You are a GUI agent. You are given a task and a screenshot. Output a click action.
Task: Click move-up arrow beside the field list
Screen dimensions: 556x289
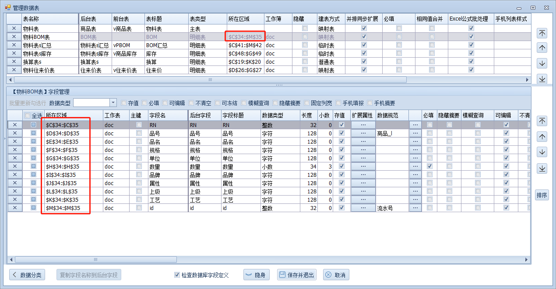coord(542,137)
